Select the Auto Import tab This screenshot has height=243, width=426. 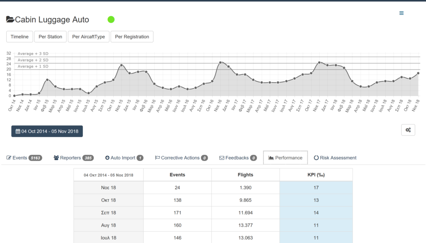[124, 158]
